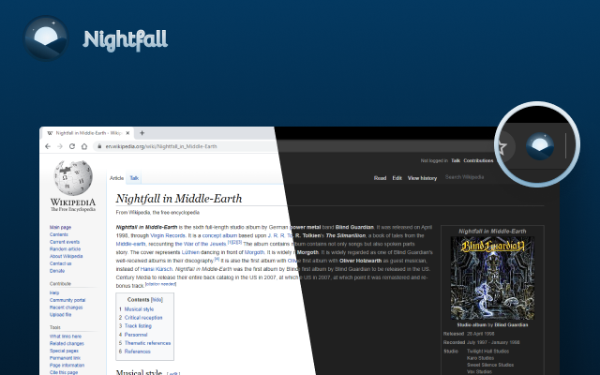Jump to Musical style in Contents
This screenshot has height=375, width=600.
click(139, 309)
